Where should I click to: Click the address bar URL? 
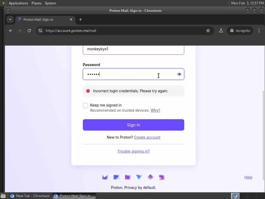[x=71, y=31]
